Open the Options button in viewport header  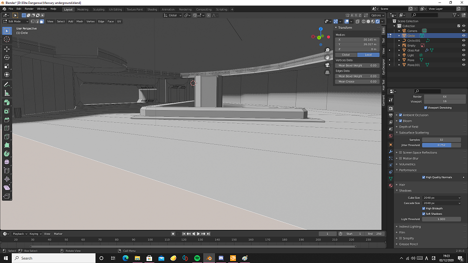pyautogui.click(x=377, y=15)
